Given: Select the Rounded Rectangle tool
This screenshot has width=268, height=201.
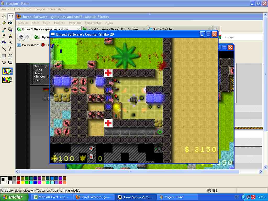Looking at the screenshot, I should click(x=10, y=62).
